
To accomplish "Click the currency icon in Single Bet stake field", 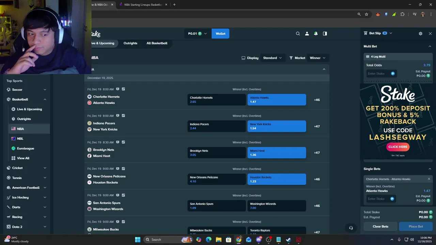I will [392, 199].
